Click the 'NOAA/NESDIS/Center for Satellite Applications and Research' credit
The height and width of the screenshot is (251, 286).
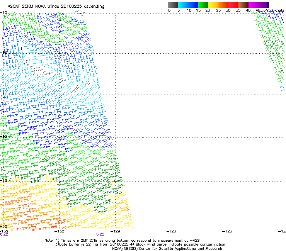point(167,249)
